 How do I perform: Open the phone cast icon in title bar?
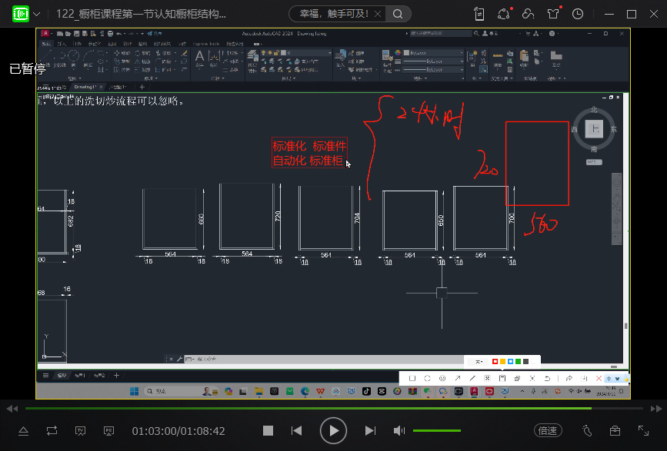point(480,14)
